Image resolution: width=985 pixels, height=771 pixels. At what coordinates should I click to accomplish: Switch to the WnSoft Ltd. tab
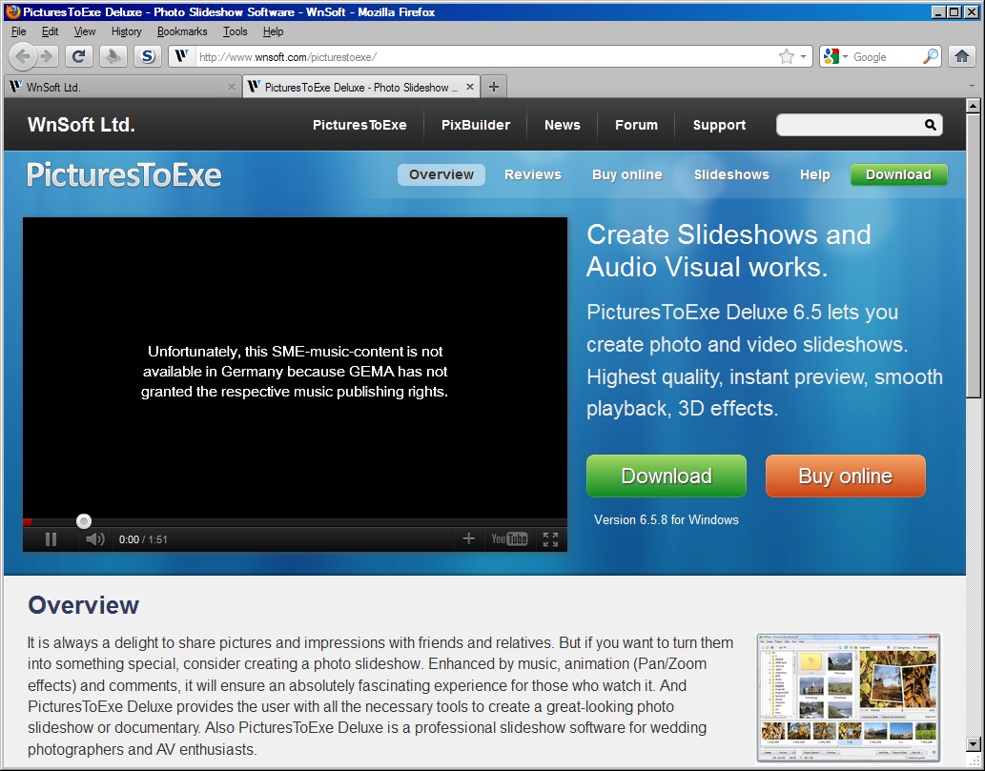click(123, 87)
